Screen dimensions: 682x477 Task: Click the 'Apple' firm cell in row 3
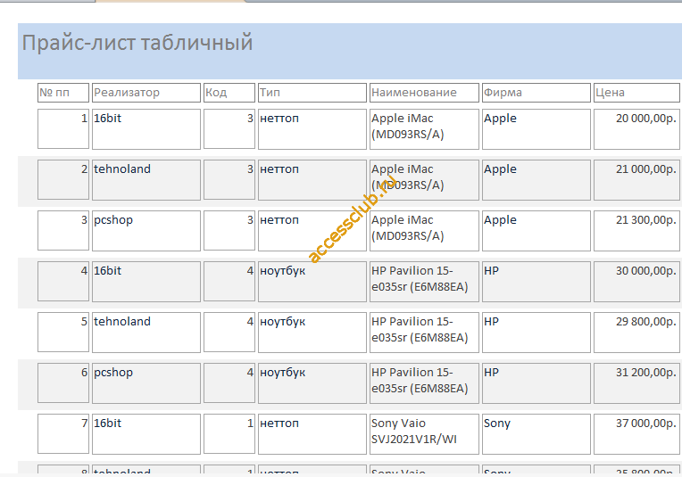(x=536, y=231)
